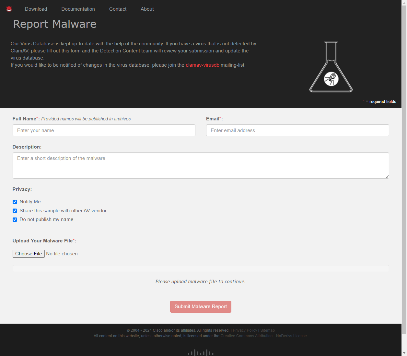Click the laboratory flask illustration
The width and height of the screenshot is (407, 356).
[331, 66]
